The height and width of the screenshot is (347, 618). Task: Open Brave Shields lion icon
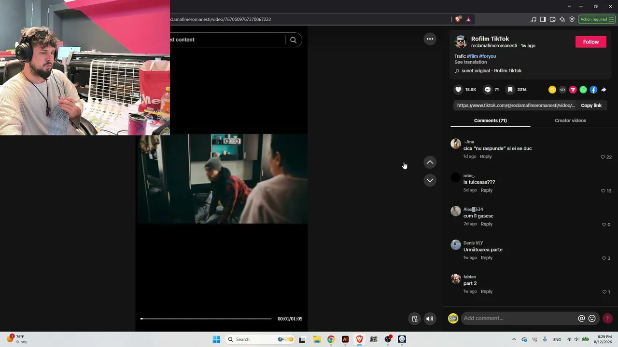click(458, 19)
